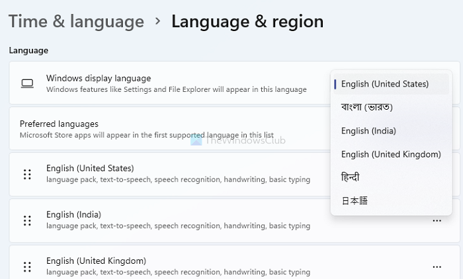Pick English (United Kingdom) from the dropdown
Image resolution: width=463 pixels, height=279 pixels.
[392, 154]
